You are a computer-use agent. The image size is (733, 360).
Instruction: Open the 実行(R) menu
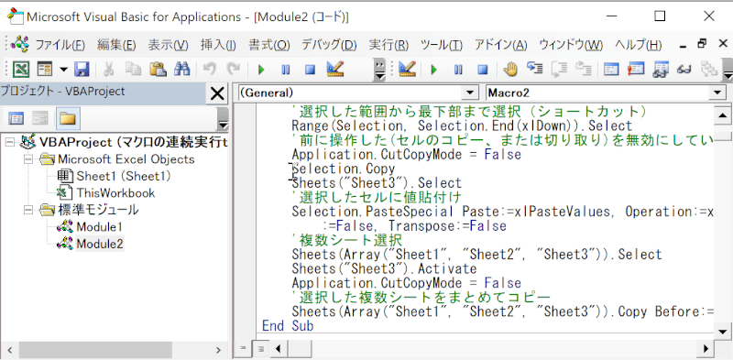pos(388,45)
